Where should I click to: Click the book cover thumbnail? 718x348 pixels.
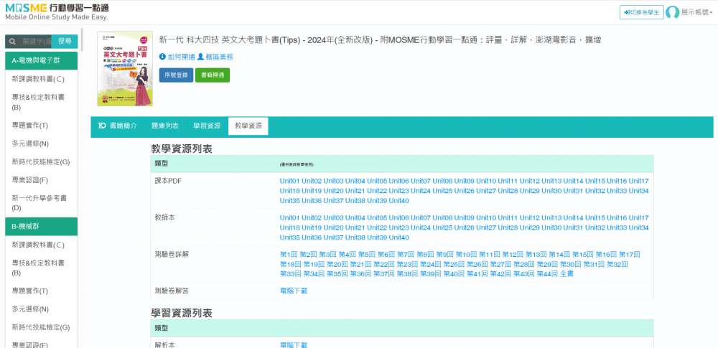tap(125, 67)
